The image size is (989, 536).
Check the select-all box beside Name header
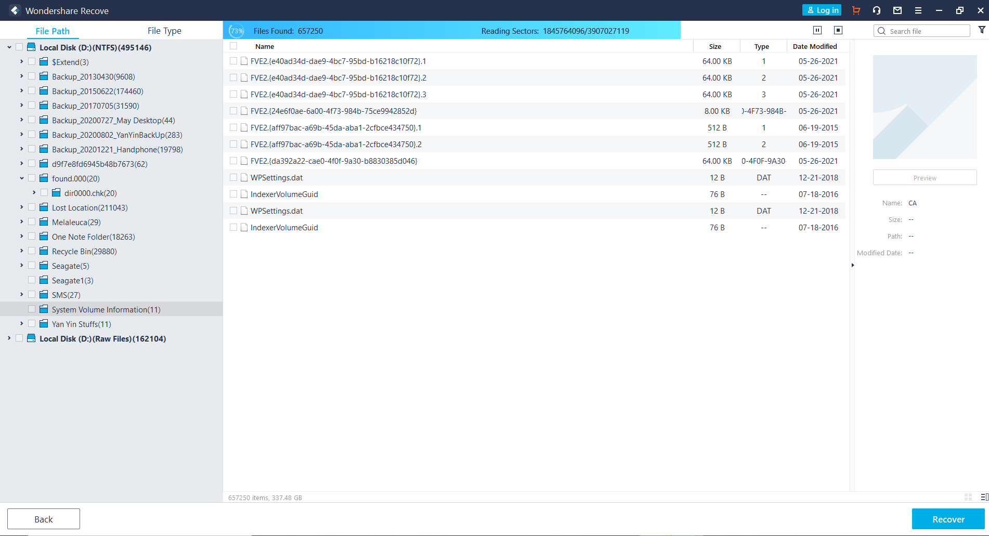click(233, 46)
